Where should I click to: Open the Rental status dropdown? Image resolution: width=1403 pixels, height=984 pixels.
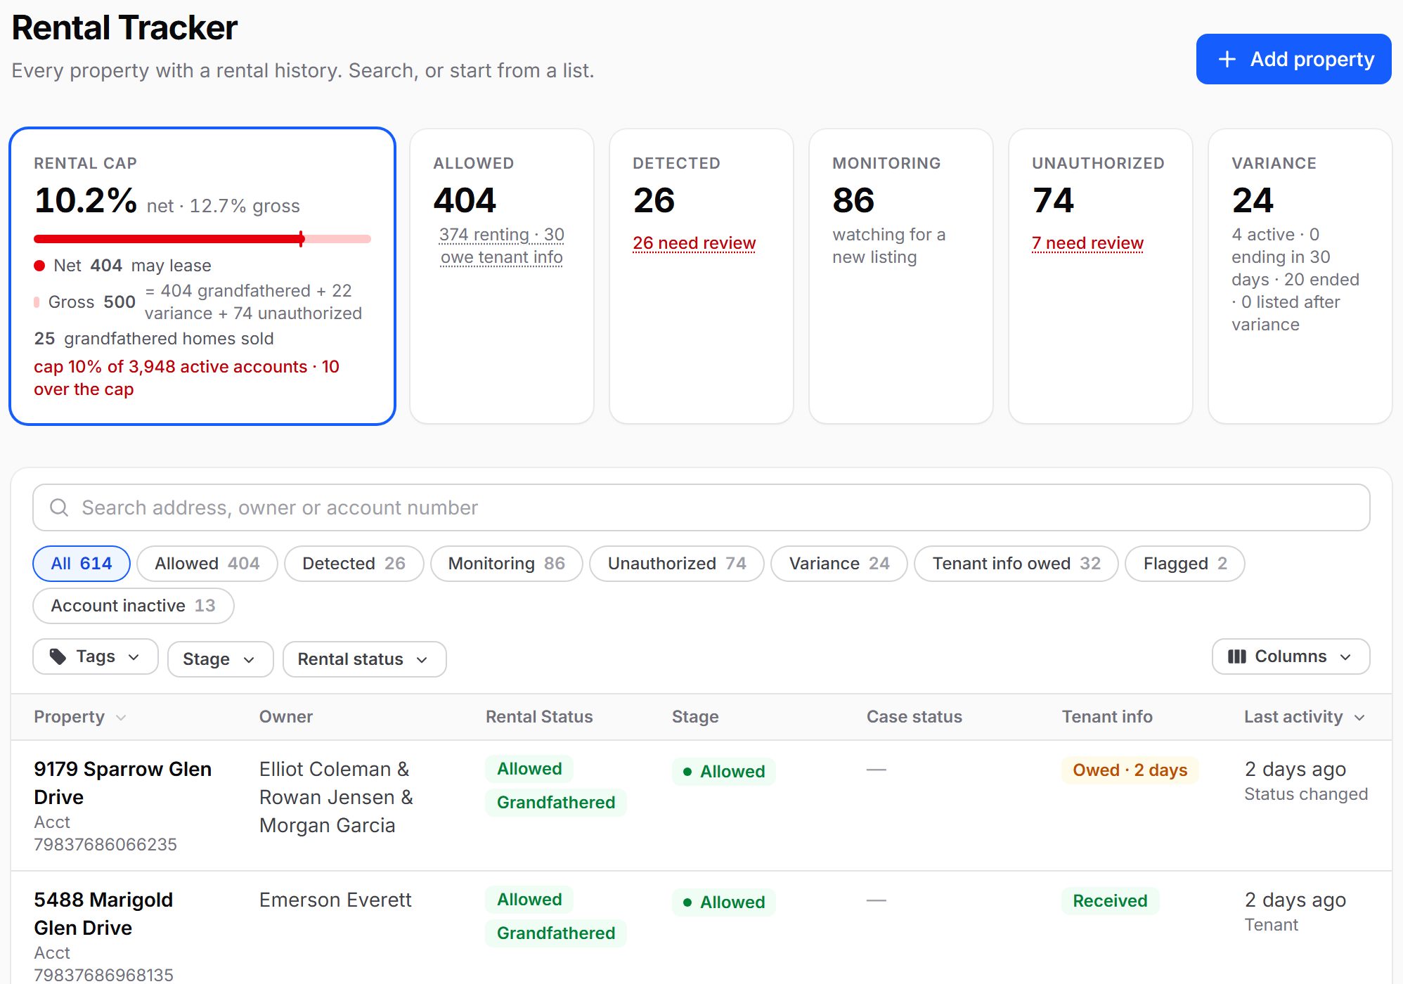[364, 659]
